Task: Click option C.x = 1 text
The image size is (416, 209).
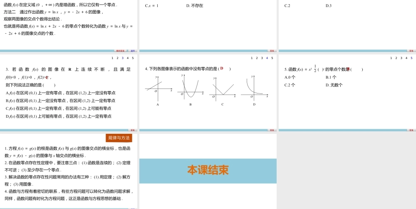Action: (152, 5)
